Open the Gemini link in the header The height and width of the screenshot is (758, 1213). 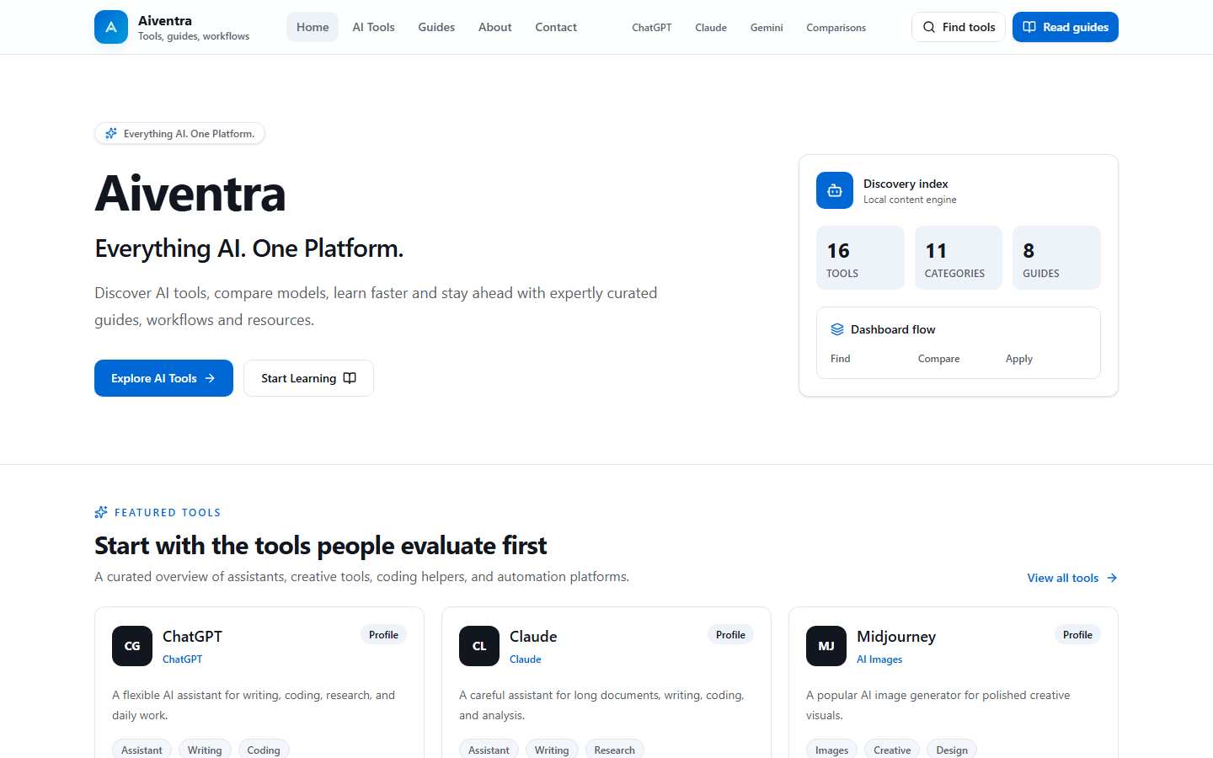coord(767,28)
